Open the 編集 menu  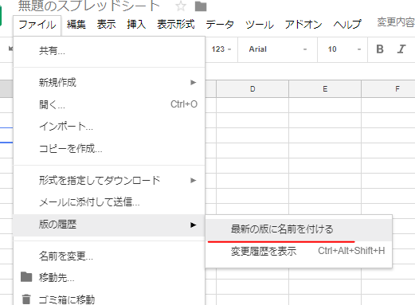click(x=76, y=25)
